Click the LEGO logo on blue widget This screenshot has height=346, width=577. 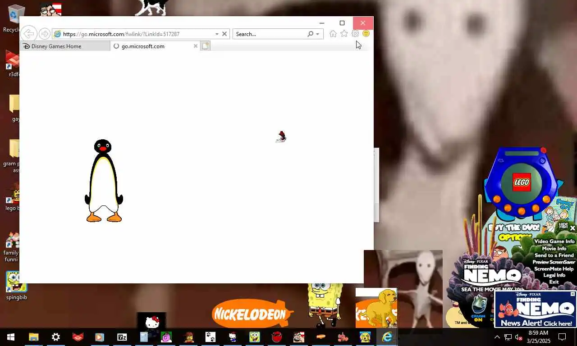coord(522,182)
